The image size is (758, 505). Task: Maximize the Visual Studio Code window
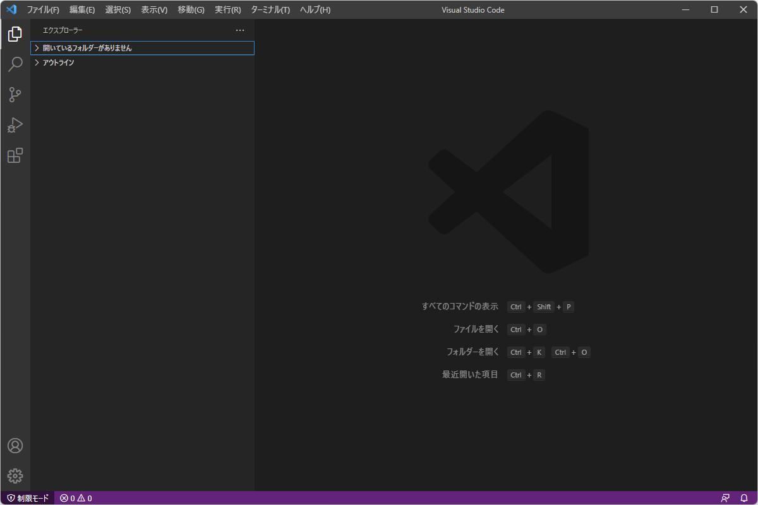tap(714, 9)
